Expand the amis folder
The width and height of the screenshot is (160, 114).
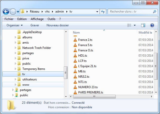click(x=15, y=43)
